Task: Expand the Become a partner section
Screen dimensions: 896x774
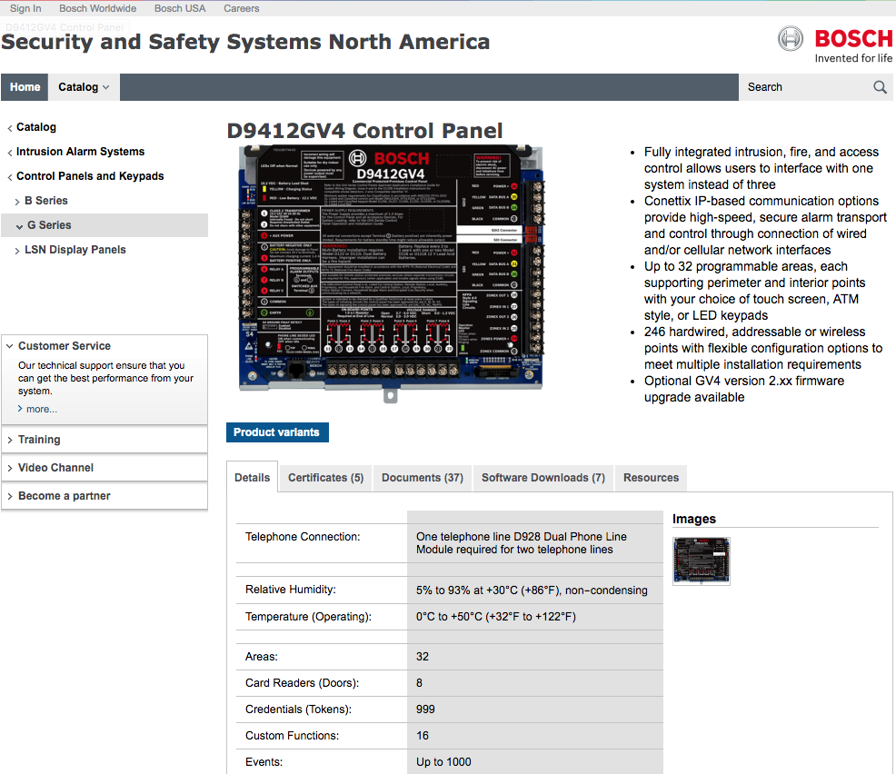Action: click(105, 496)
